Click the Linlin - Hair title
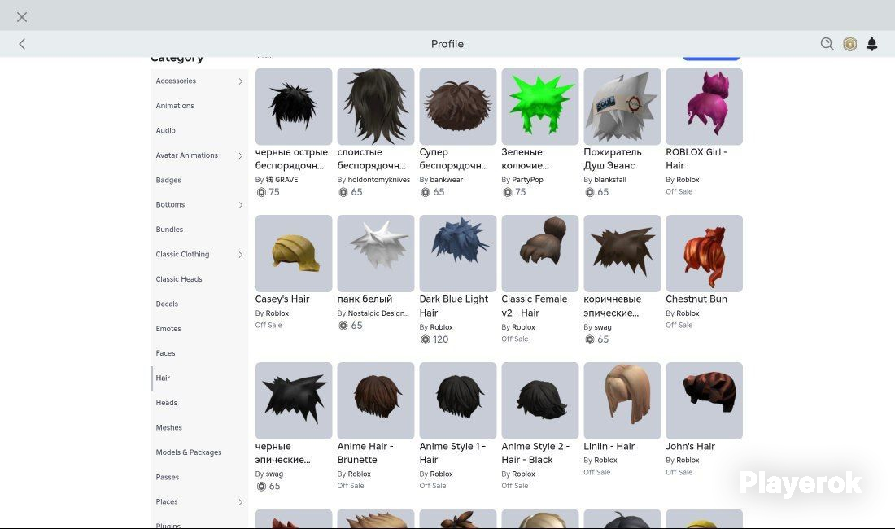The height and width of the screenshot is (529, 895). (609, 446)
